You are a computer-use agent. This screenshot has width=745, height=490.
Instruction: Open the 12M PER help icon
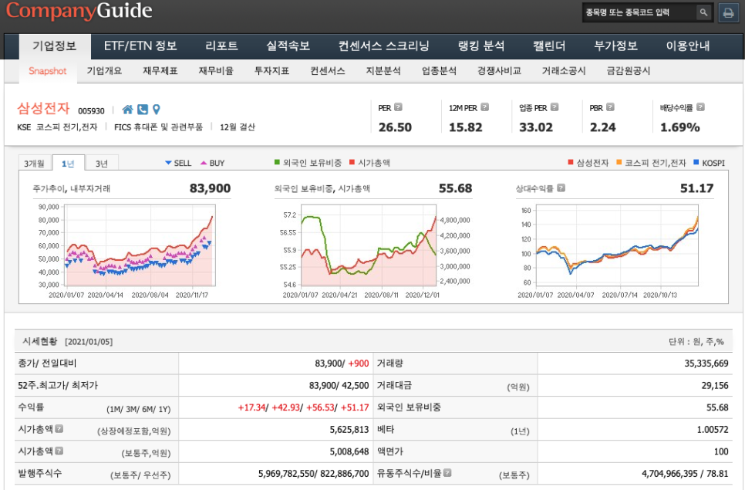(484, 107)
